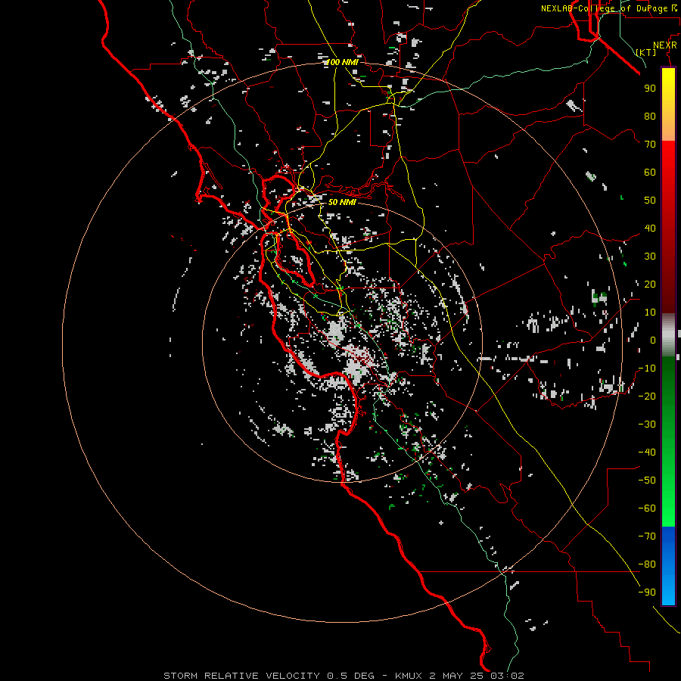The height and width of the screenshot is (681, 681).
Task: Click the -10 knot scale label
Action: pos(647,368)
